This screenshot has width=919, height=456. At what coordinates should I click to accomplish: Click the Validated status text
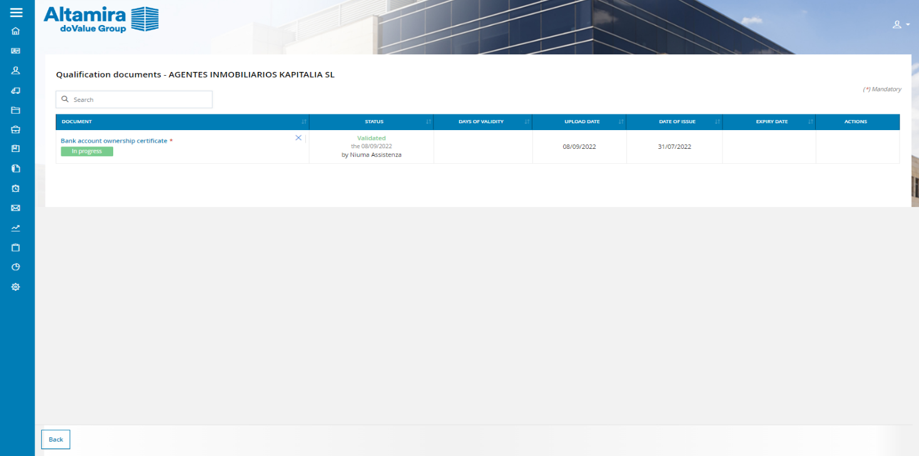372,138
